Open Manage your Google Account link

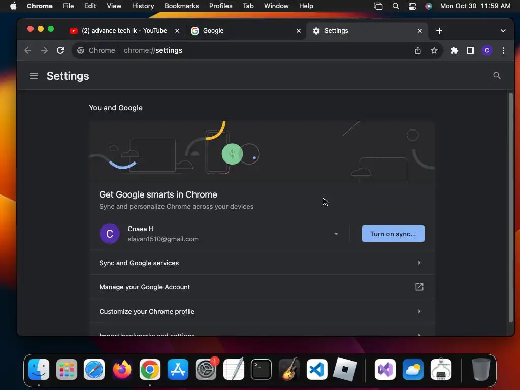(262, 287)
